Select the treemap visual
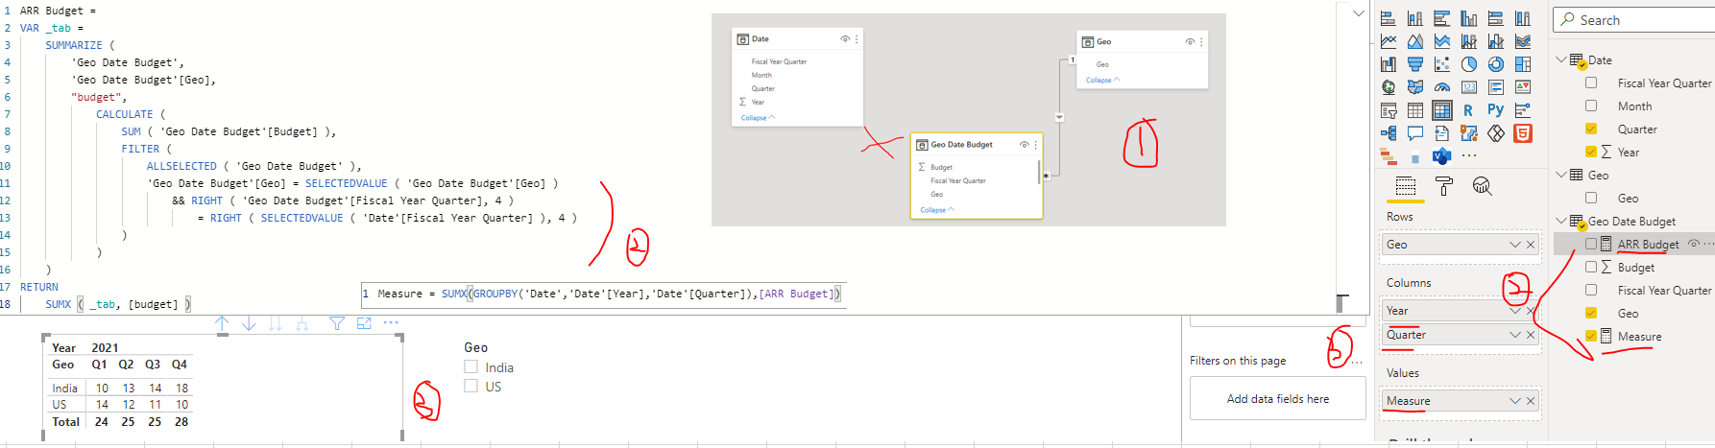 (x=1523, y=64)
